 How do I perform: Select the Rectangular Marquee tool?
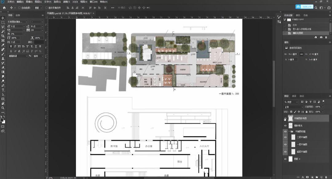3,22
